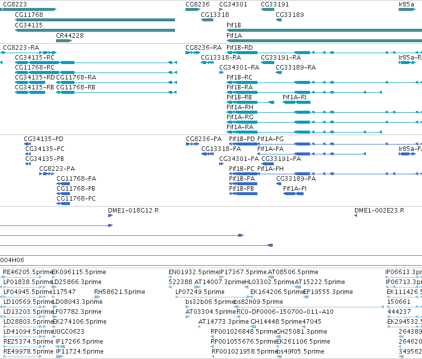Viewport: 422px width, 359px height.
Task: Open protein CG34135-PB label
Action: coord(45,159)
